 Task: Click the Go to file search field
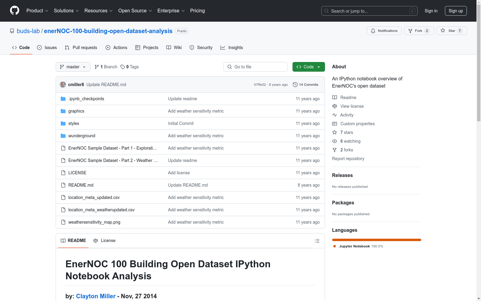tap(256, 67)
